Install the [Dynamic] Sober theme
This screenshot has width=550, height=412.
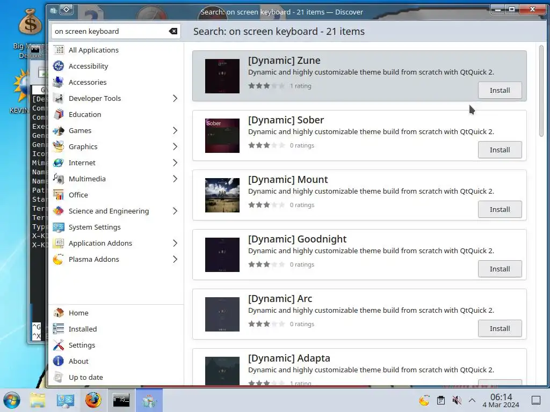[x=500, y=150]
